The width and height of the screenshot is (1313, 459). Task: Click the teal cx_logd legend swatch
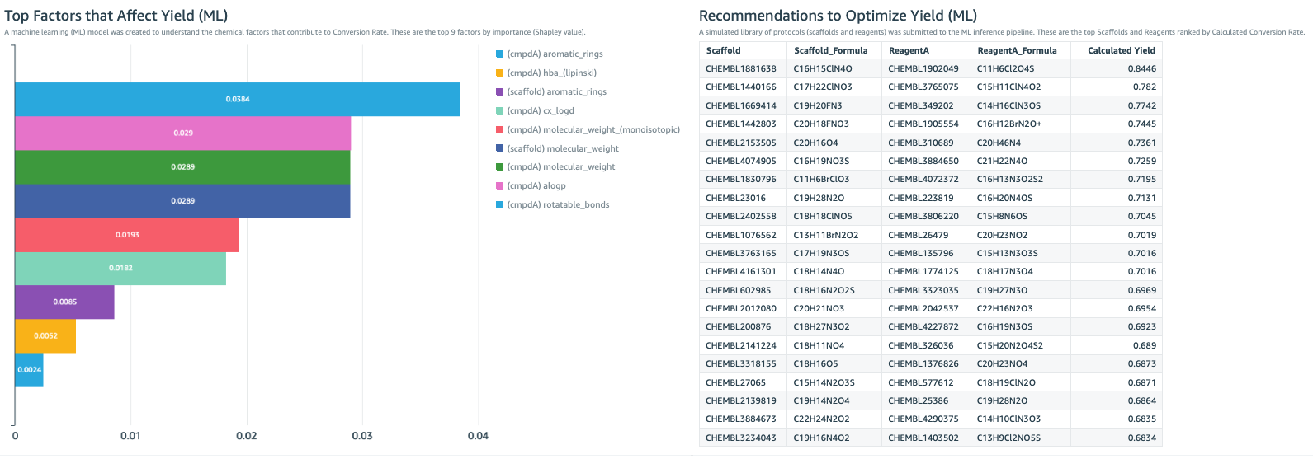point(499,111)
